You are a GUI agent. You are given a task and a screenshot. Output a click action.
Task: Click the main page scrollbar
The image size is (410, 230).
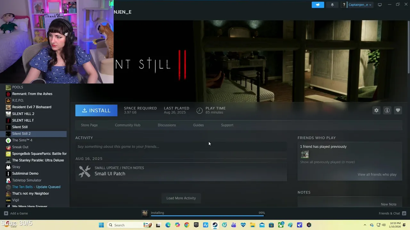pyautogui.click(x=408, y=48)
